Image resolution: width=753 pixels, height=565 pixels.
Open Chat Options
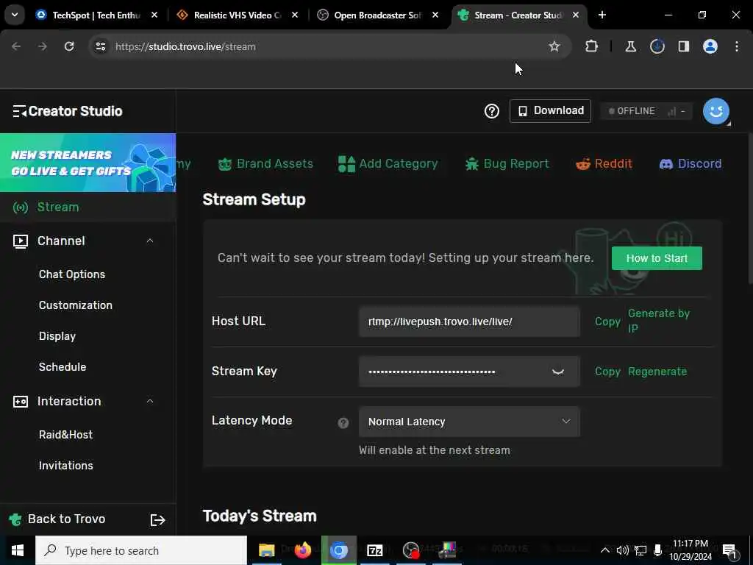point(72,274)
